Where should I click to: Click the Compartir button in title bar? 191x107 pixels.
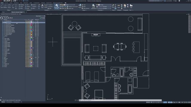26,1
